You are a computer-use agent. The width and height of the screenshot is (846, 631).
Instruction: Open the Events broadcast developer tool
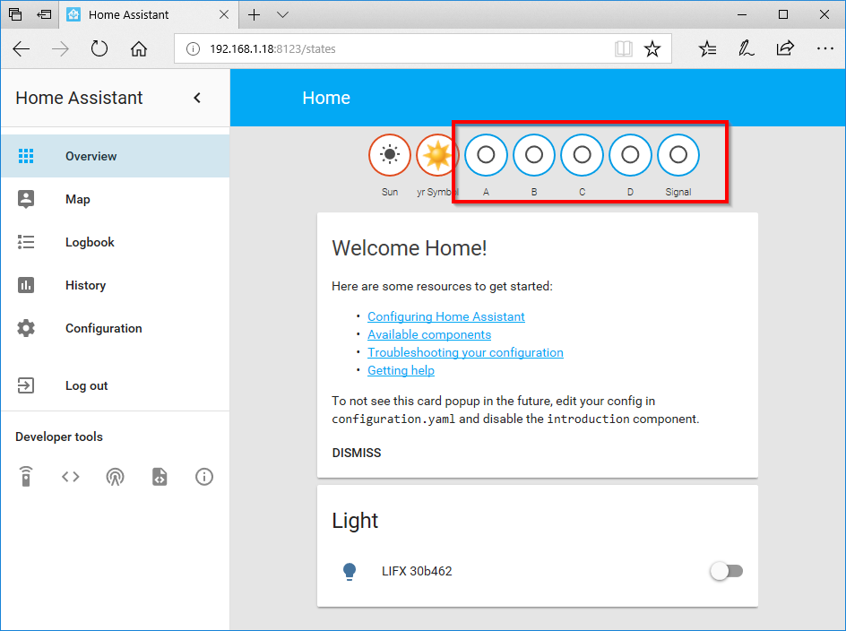point(115,477)
